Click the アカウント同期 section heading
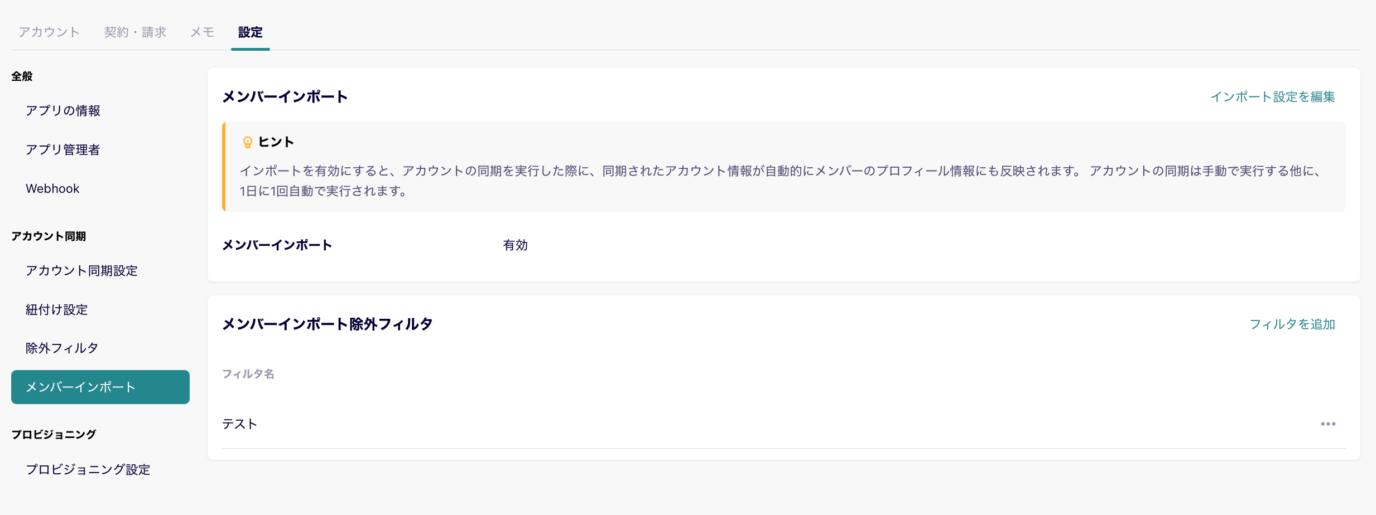Viewport: 1376px width, 515px height. point(50,236)
